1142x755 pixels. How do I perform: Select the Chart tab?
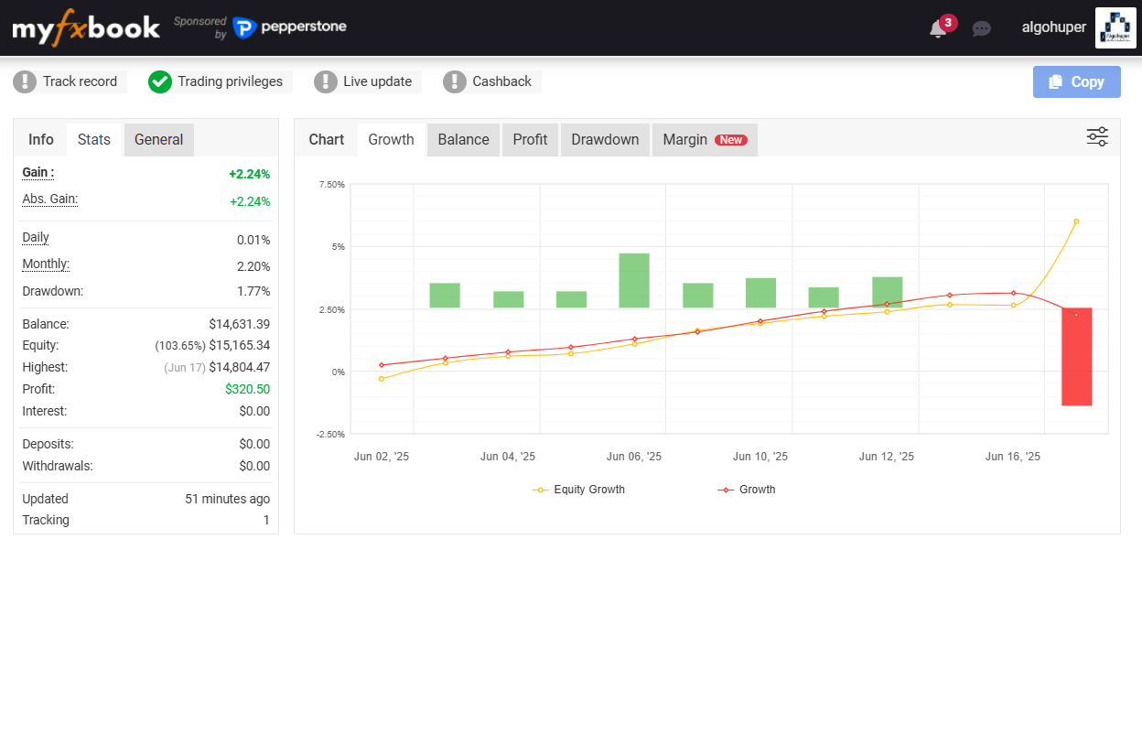(327, 139)
